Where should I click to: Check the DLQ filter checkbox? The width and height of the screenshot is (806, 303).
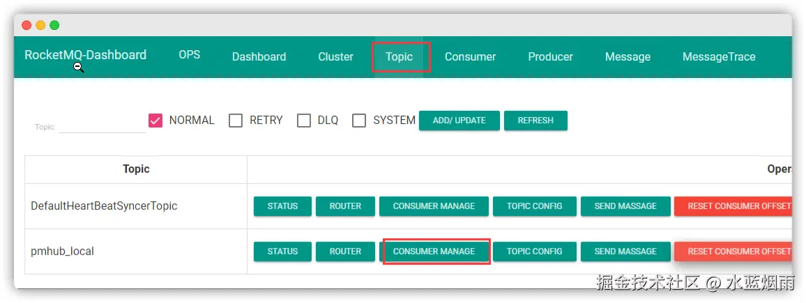(x=304, y=121)
